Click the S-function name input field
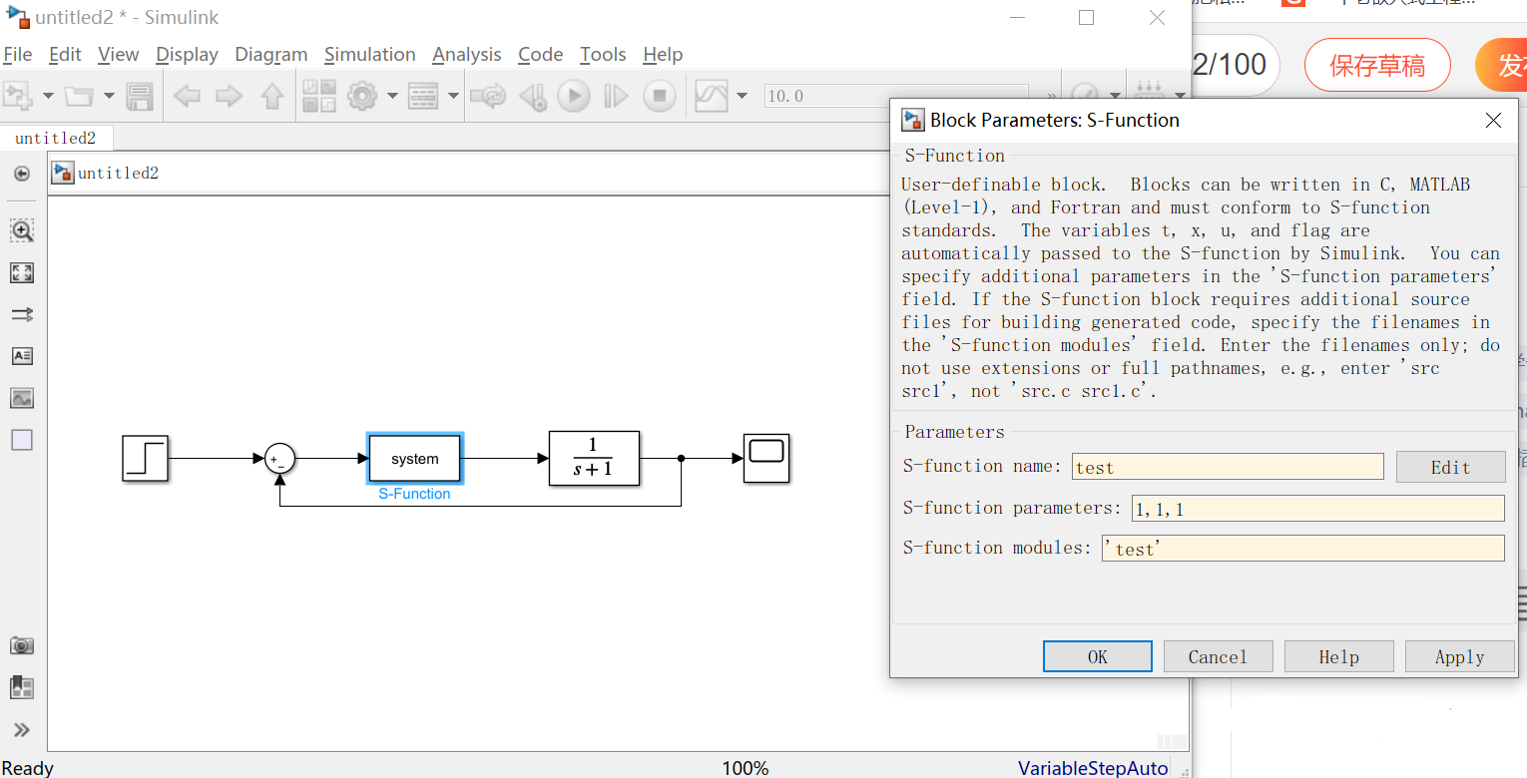The image size is (1527, 778). (x=1229, y=467)
